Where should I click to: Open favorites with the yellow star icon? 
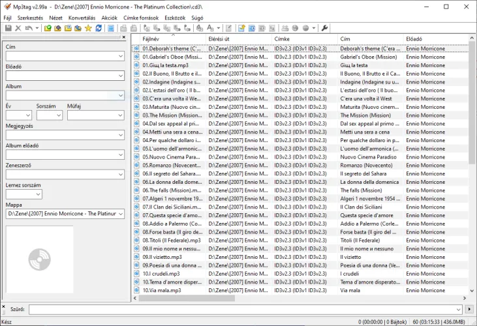tap(88, 28)
